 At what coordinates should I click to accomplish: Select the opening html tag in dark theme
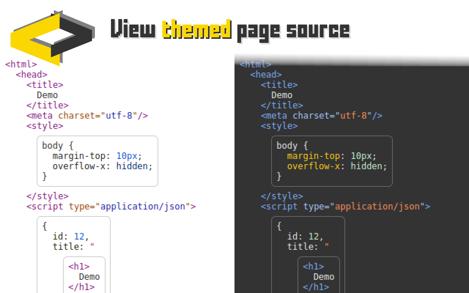255,64
